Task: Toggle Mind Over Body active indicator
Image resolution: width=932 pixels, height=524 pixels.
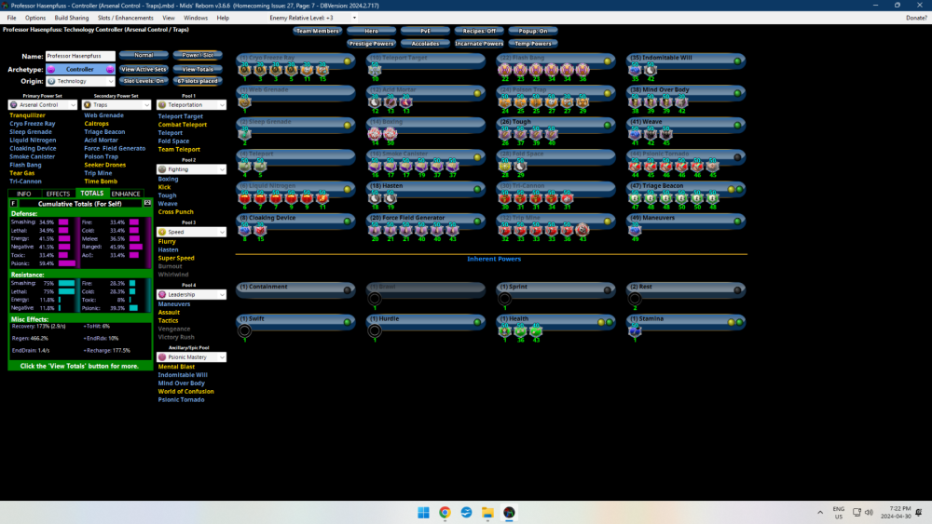Action: point(737,93)
